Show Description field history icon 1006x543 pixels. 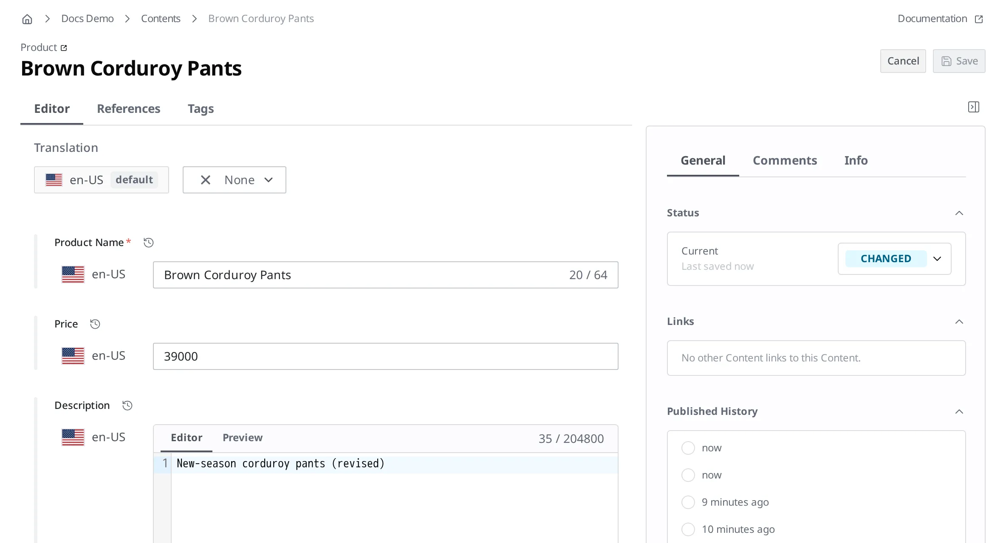(x=127, y=406)
